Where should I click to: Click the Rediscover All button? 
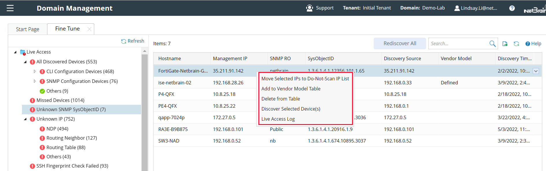click(x=399, y=43)
